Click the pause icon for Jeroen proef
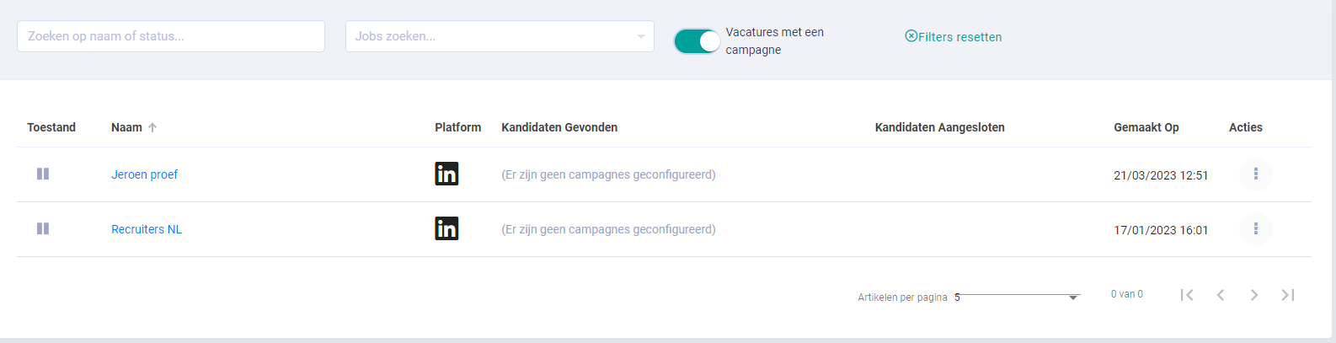Screen dimensions: 1336x343 43,174
